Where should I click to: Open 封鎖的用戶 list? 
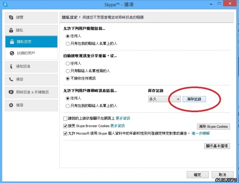point(31,53)
